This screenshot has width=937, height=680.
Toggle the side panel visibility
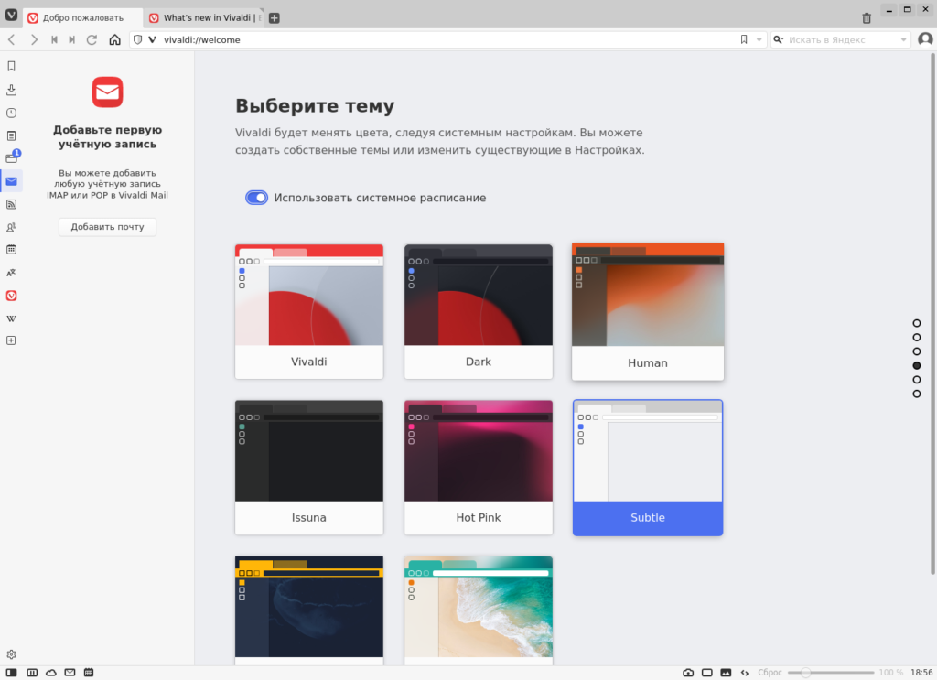[11, 673]
